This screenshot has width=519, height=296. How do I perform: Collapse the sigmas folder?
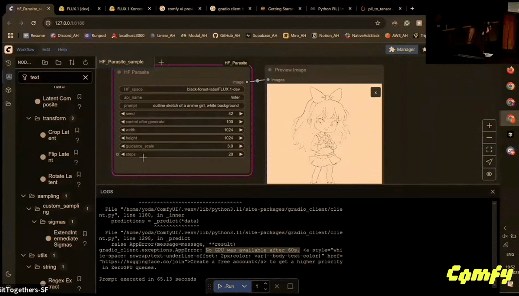[x=35, y=222]
